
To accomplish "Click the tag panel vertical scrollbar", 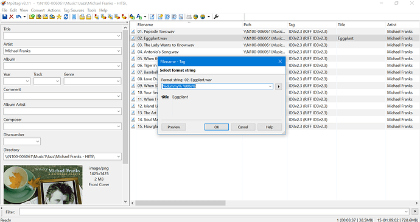I will pos(125,97).
